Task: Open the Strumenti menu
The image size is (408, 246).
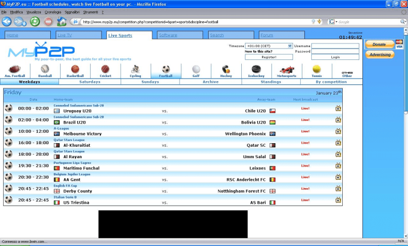Action: [91, 12]
